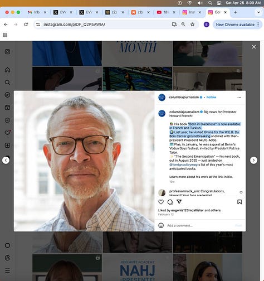Open Search from the Instagram sidebar
The height and width of the screenshot is (281, 264).
tap(7, 83)
